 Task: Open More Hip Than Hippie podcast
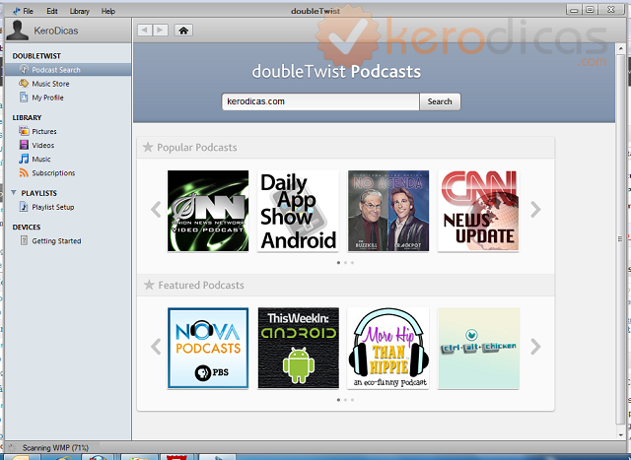click(x=388, y=349)
